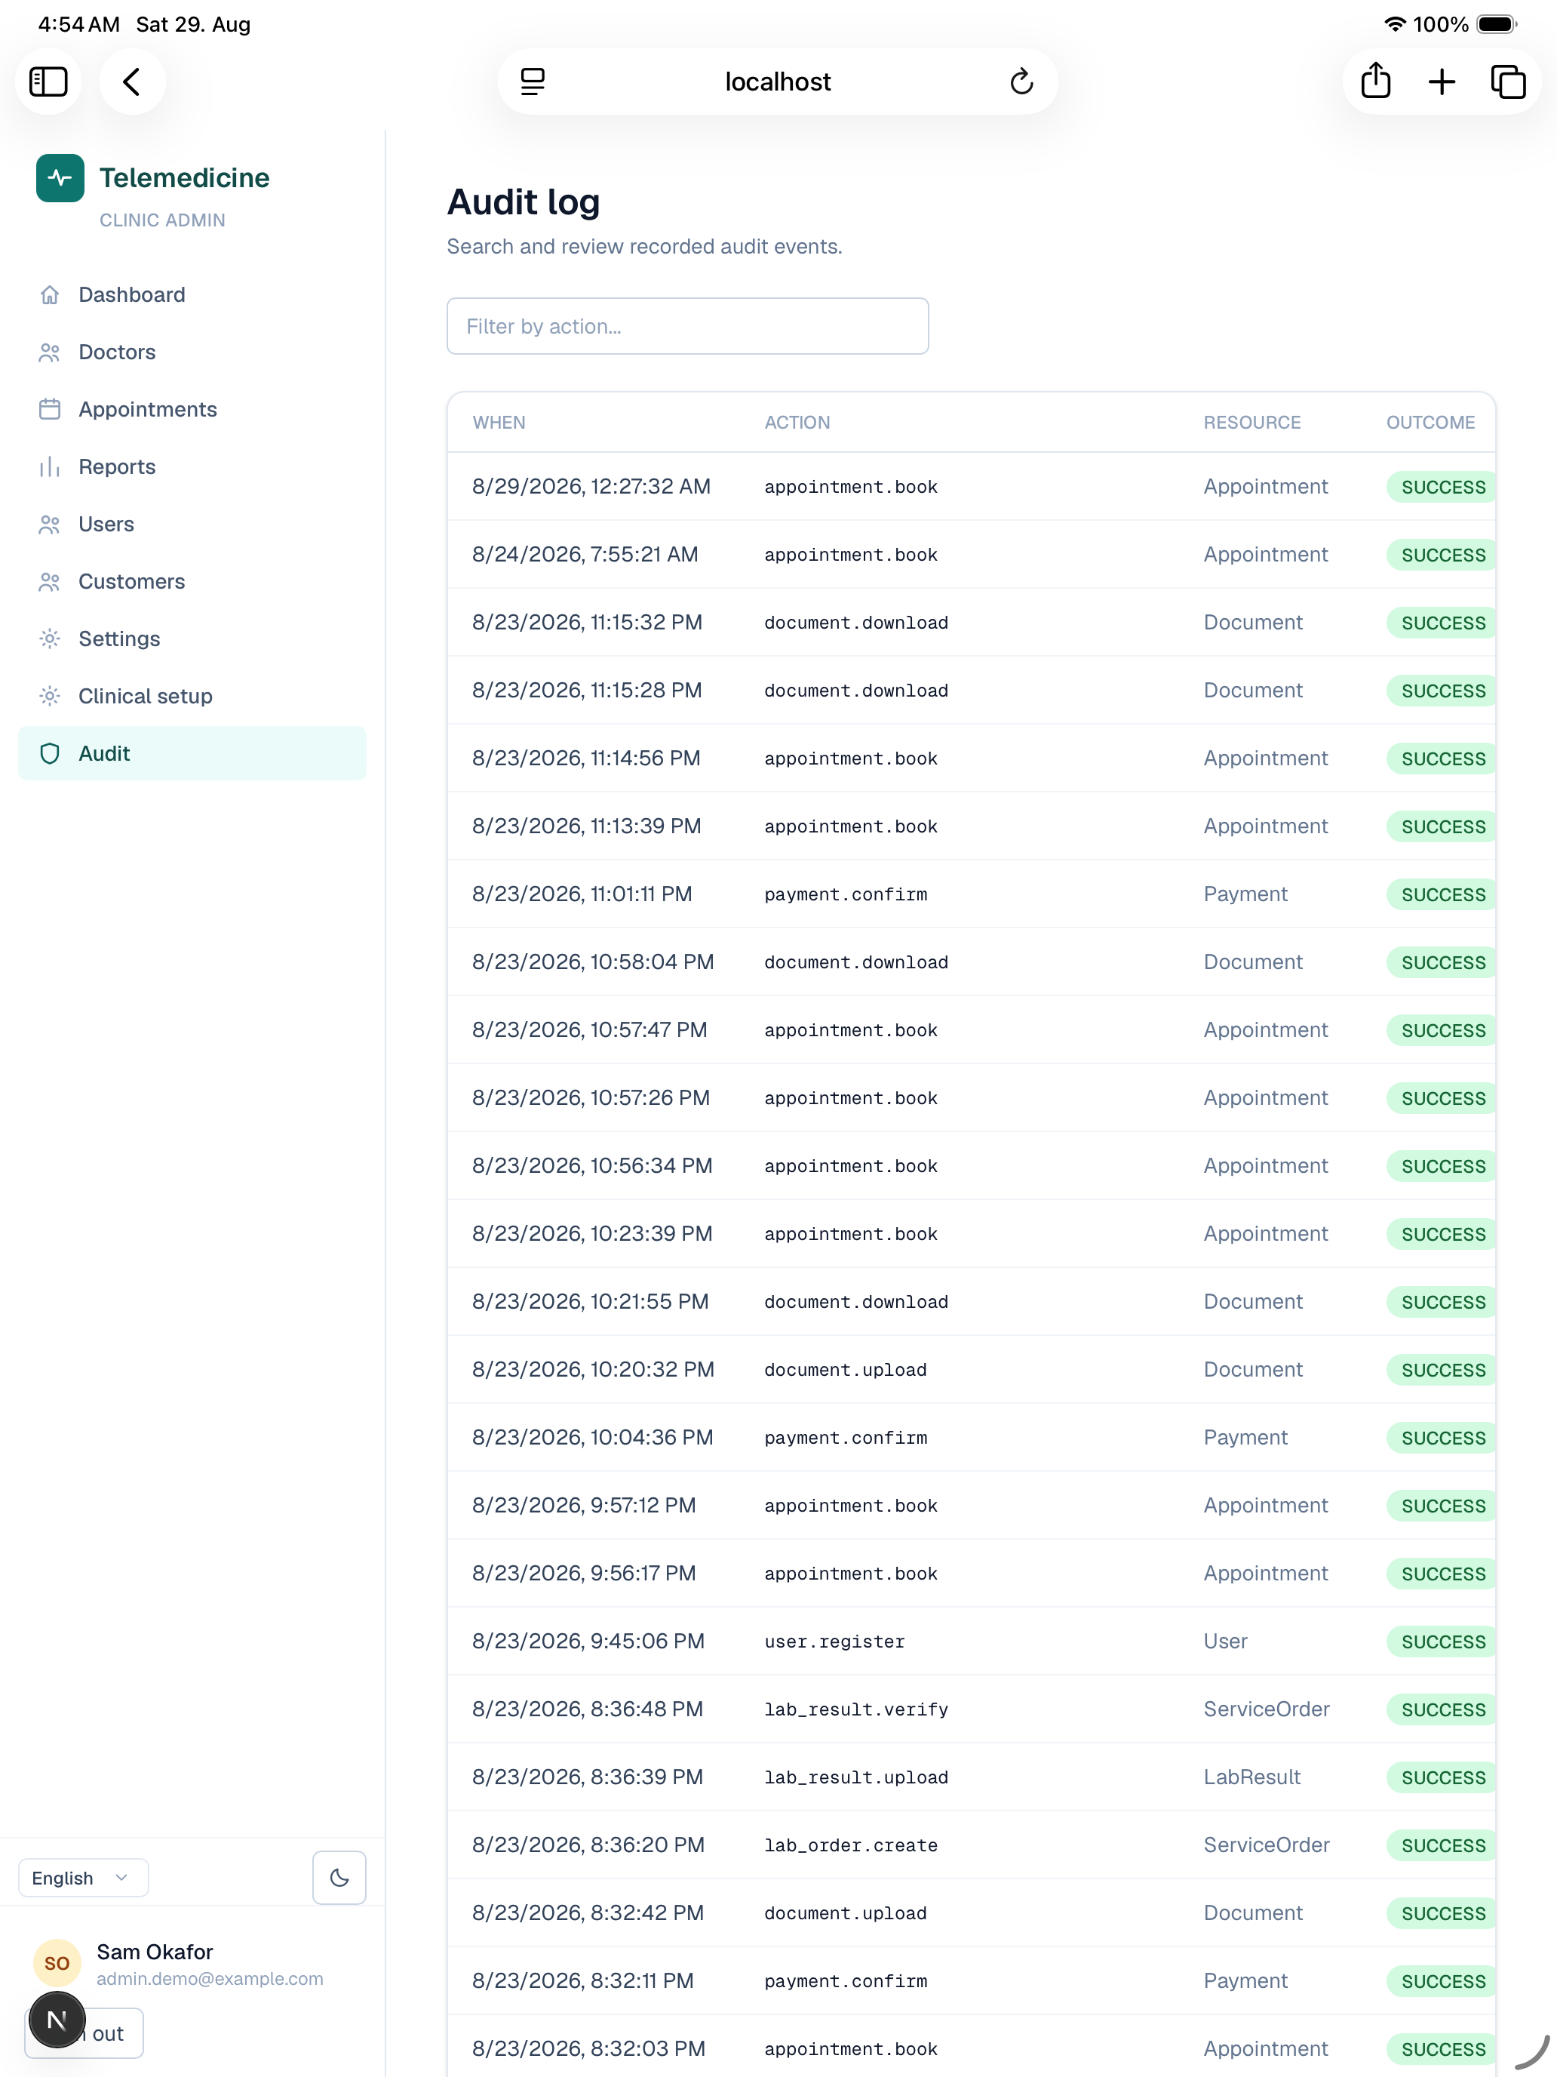1557x2077 pixels.
Task: Reload the localhost page
Action: [x=1021, y=82]
